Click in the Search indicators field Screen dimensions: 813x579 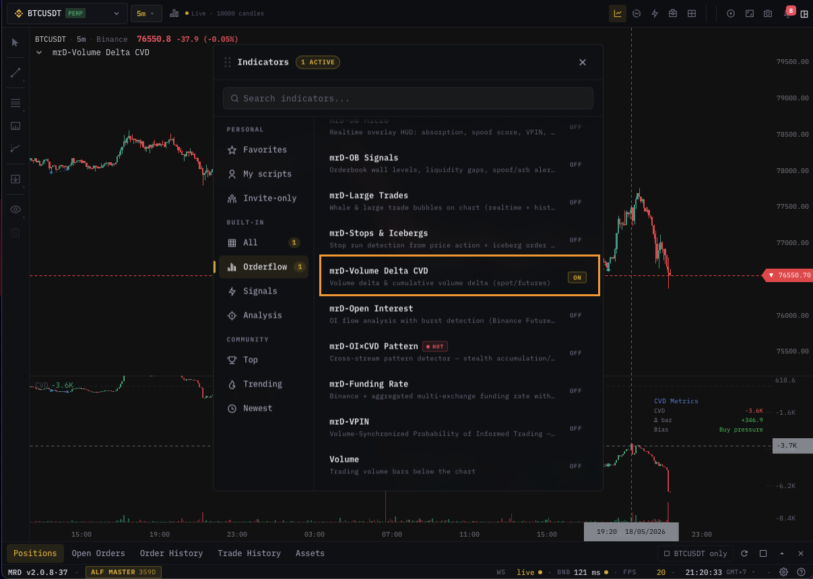[408, 98]
